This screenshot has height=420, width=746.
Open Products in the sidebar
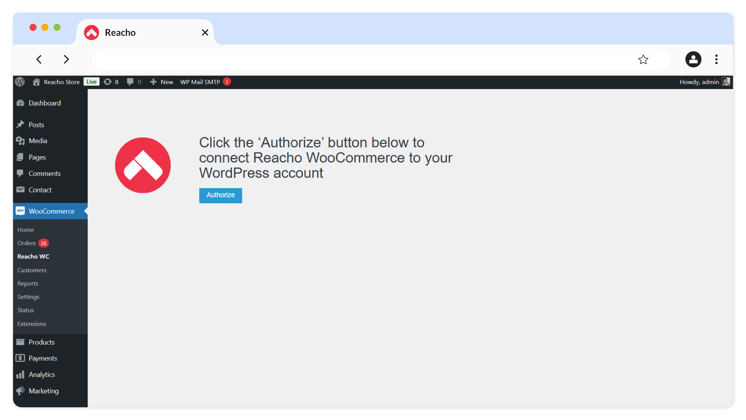click(x=41, y=342)
